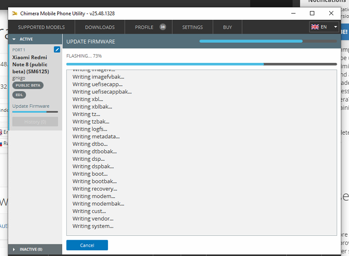Select log line 'Writing logfs...'
Viewport: 349px width, 256px height.
tap(90, 129)
